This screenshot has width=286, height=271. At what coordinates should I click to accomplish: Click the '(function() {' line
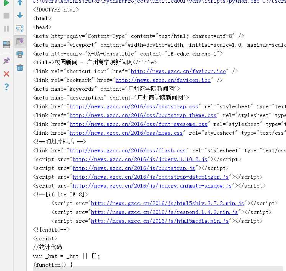tap(53, 265)
